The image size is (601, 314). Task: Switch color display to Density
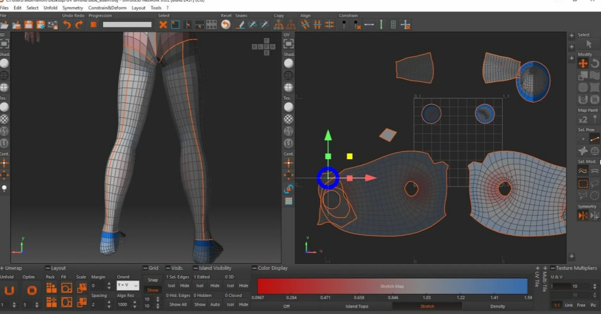click(497, 306)
